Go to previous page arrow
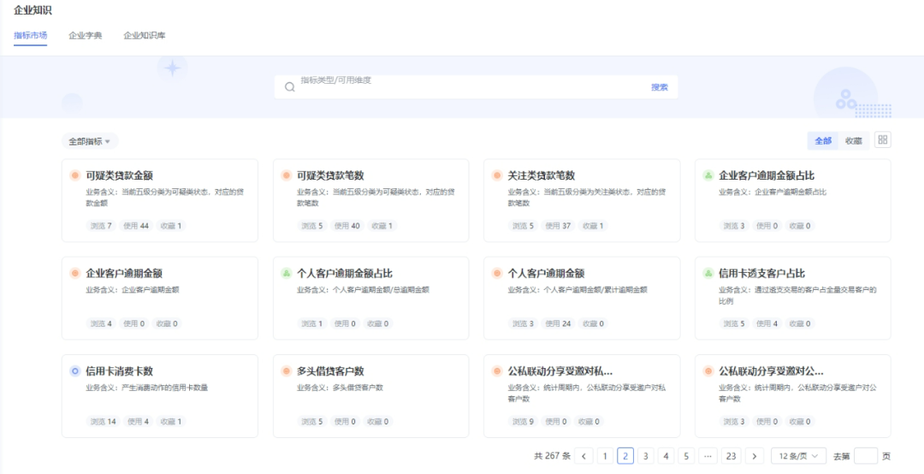This screenshot has width=924, height=474. pyautogui.click(x=584, y=456)
